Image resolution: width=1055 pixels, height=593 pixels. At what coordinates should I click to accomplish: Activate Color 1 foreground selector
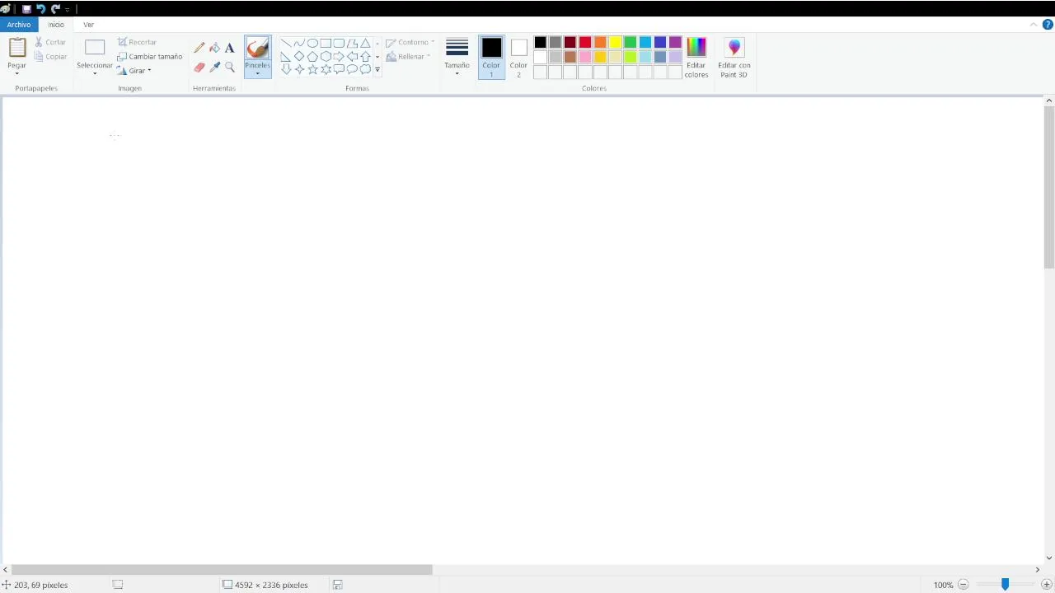tap(491, 57)
